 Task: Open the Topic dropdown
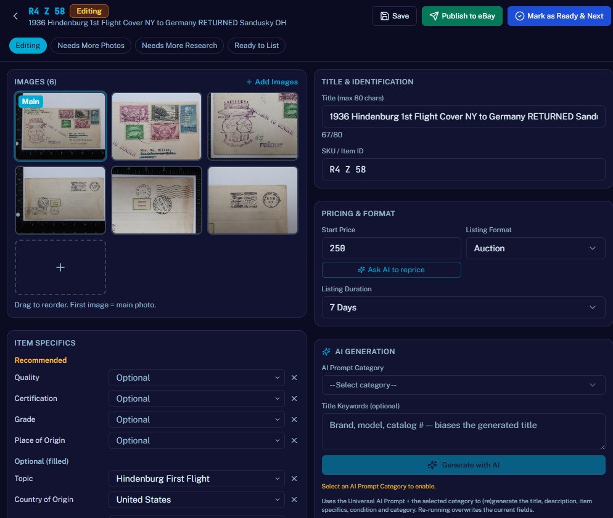coord(197,479)
